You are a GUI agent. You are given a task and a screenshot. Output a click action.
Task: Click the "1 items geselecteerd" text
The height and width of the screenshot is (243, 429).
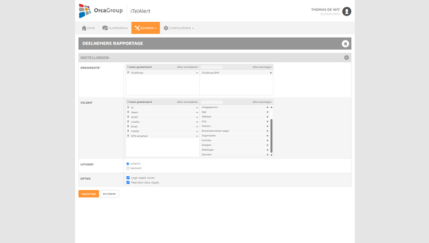pyautogui.click(x=139, y=67)
